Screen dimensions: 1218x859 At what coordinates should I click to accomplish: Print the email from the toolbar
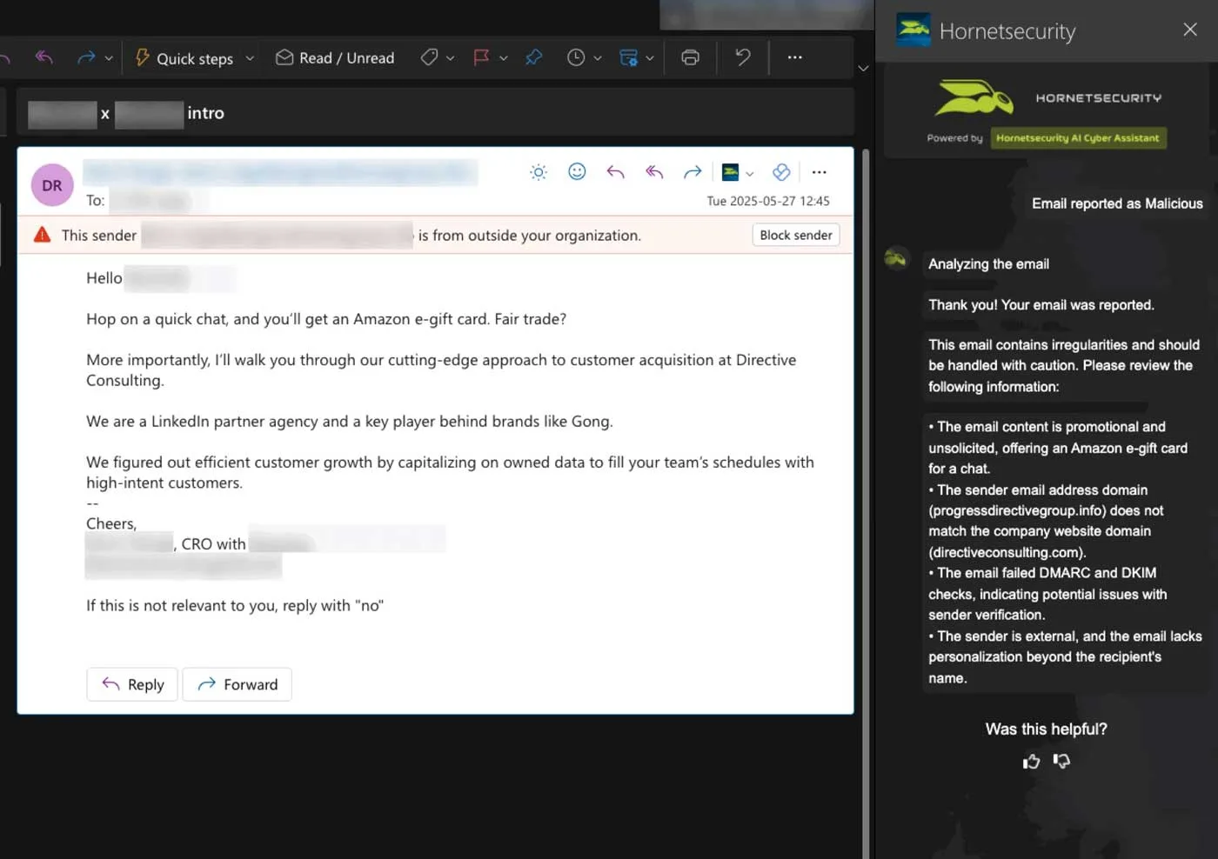click(x=690, y=57)
